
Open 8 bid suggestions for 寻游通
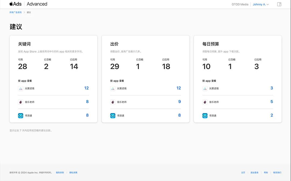tap(179, 115)
